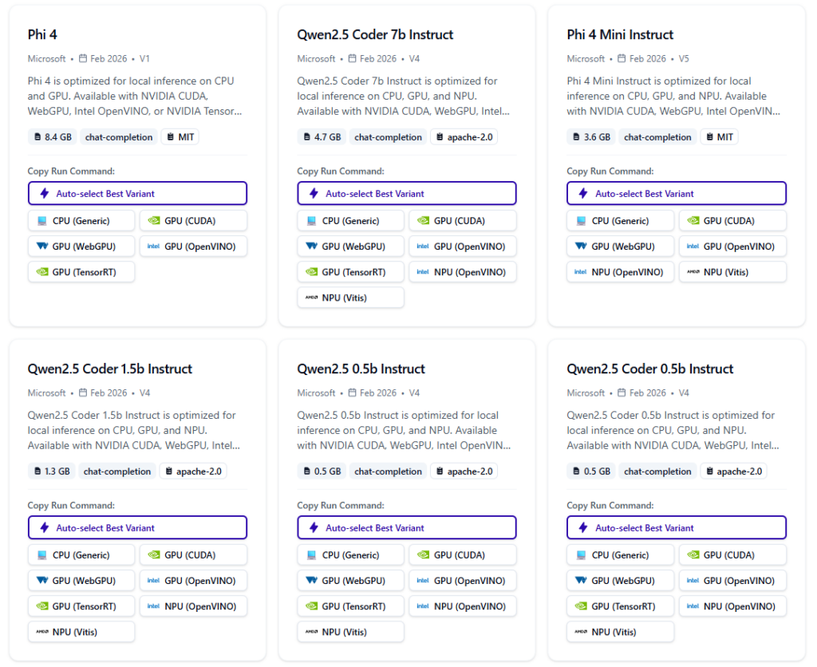Select GPU (CUDA) variant for Phi 4

[191, 220]
